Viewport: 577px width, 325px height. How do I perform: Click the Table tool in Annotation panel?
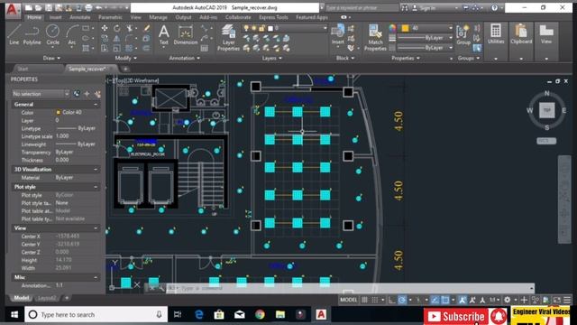pos(205,48)
